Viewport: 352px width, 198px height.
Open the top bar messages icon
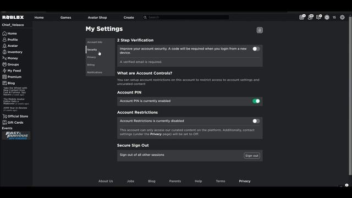(x=302, y=17)
